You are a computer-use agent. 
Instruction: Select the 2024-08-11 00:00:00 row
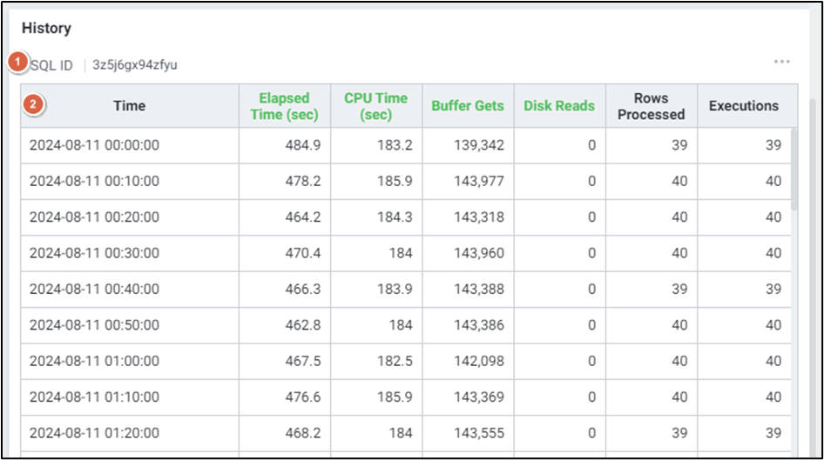pos(94,146)
